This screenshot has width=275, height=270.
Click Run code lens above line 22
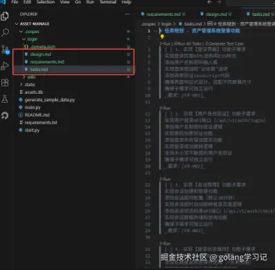[165, 179]
